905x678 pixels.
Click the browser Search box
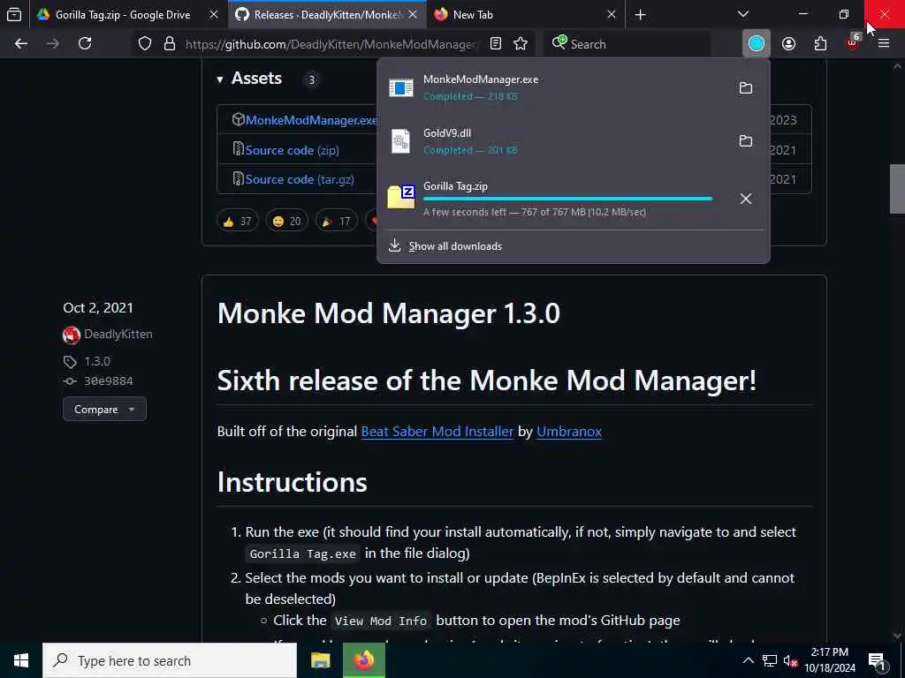click(629, 44)
